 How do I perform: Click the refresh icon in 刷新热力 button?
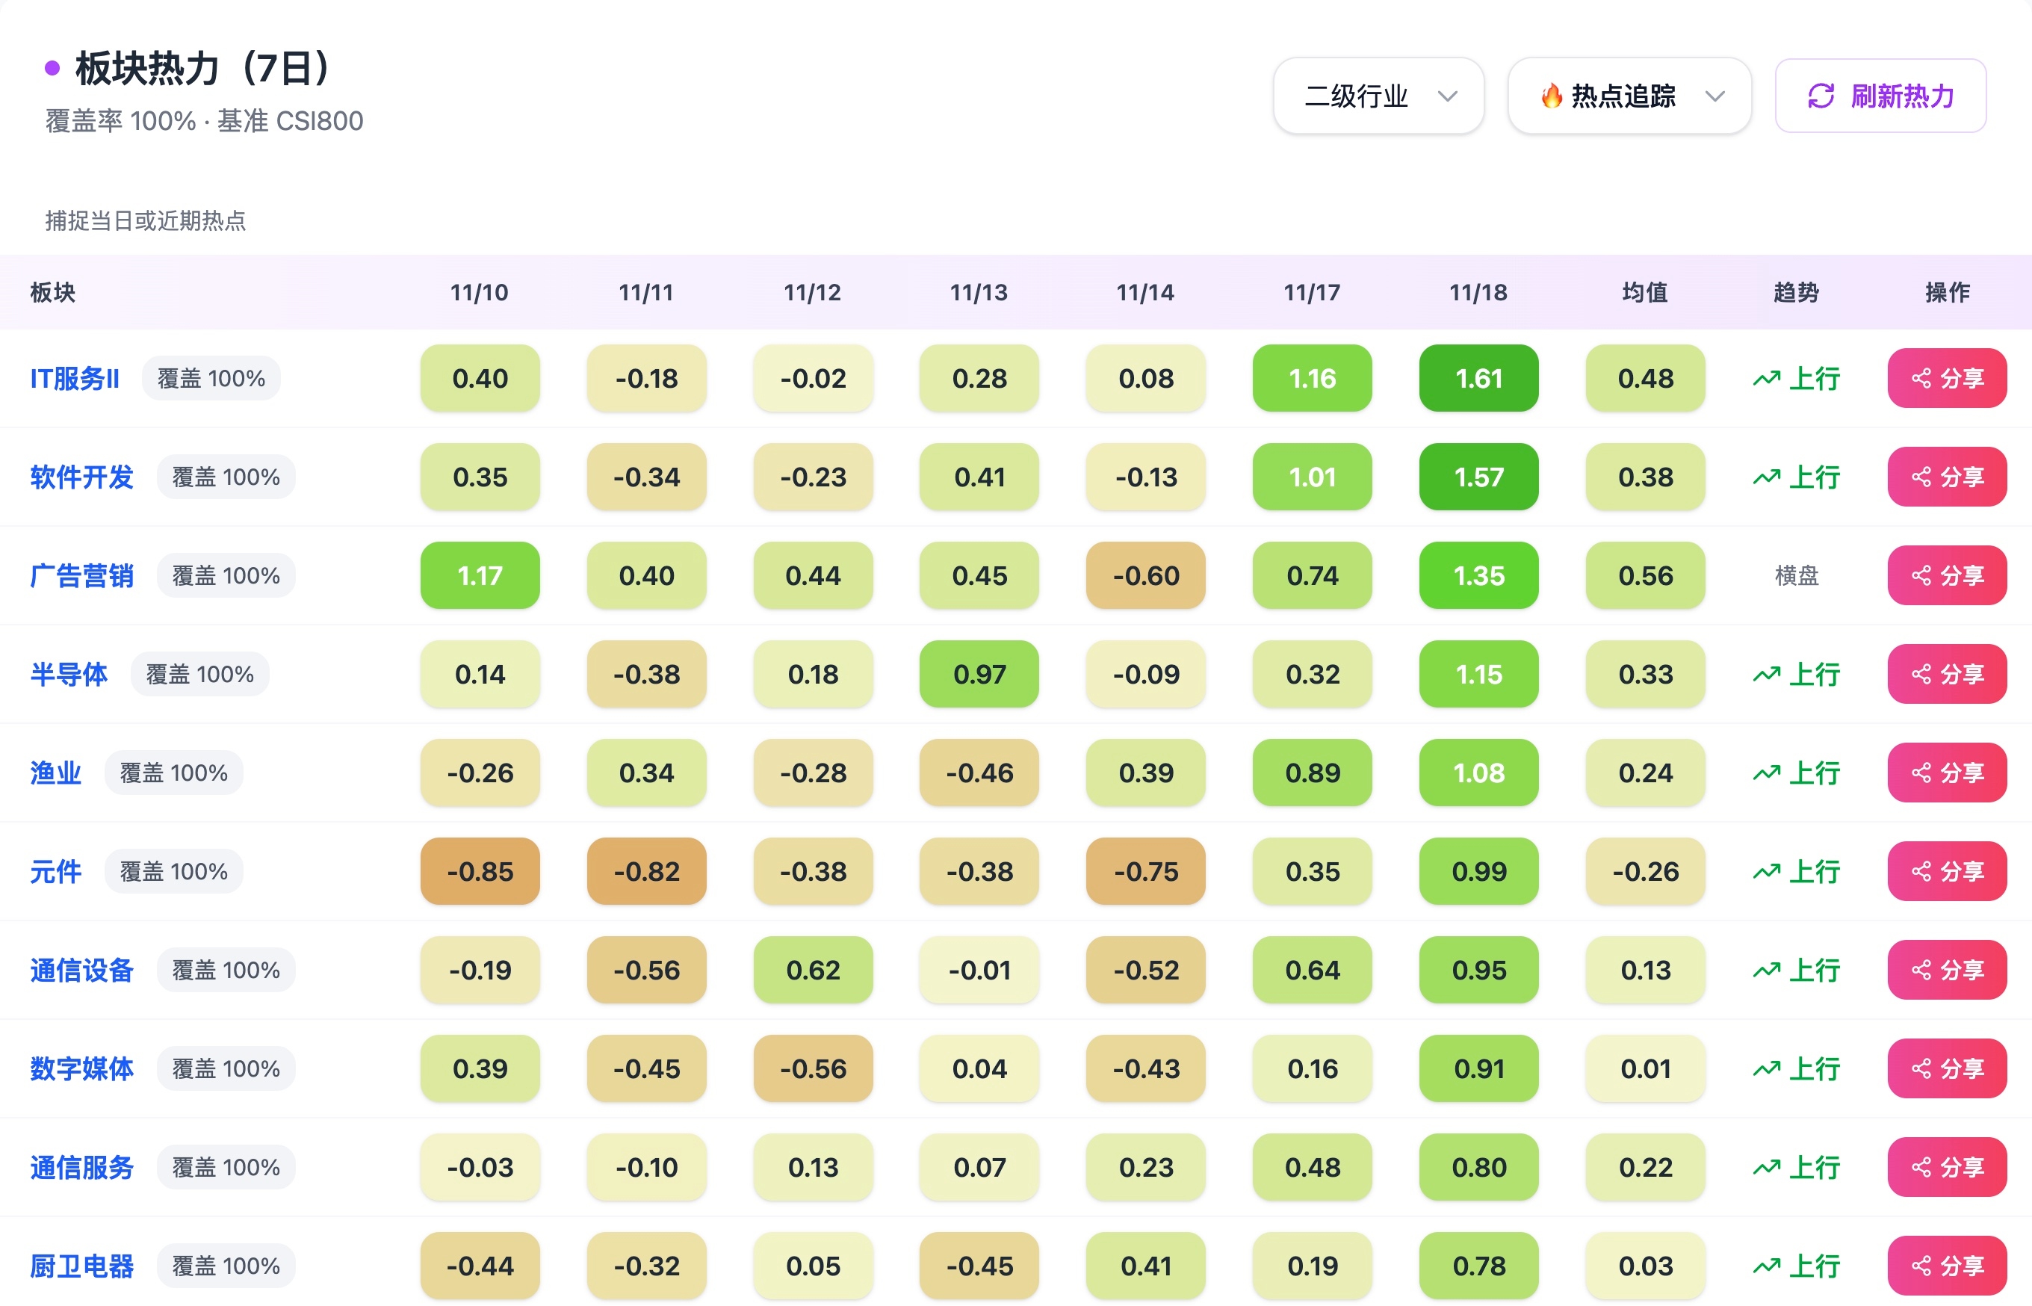coord(1820,96)
